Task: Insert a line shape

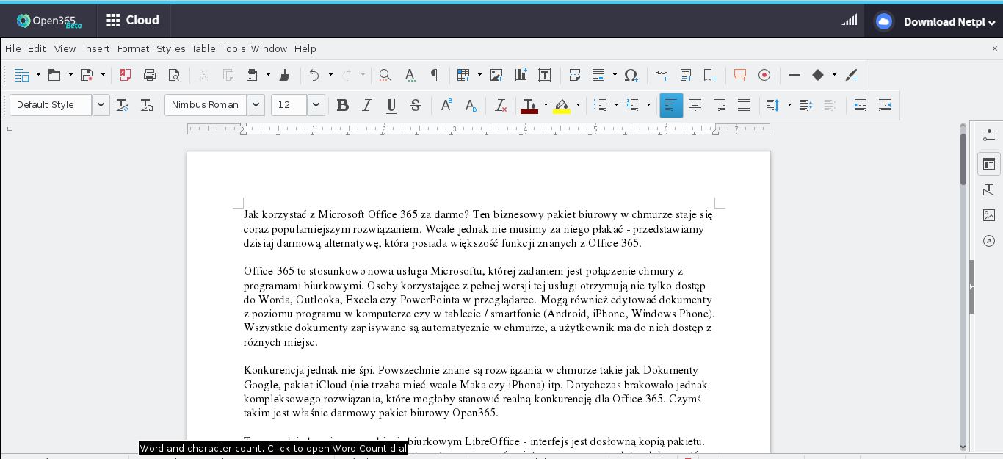Action: [x=794, y=75]
